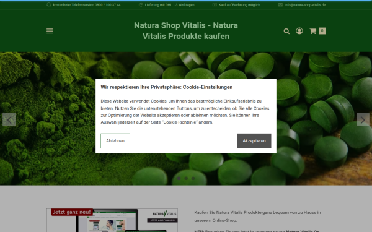Viewport: 372px width, 232px height.
Task: Go to previous slide arrow
Action: (9, 119)
